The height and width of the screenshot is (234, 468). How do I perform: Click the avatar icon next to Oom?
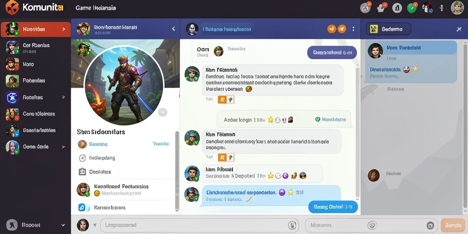pos(218,51)
